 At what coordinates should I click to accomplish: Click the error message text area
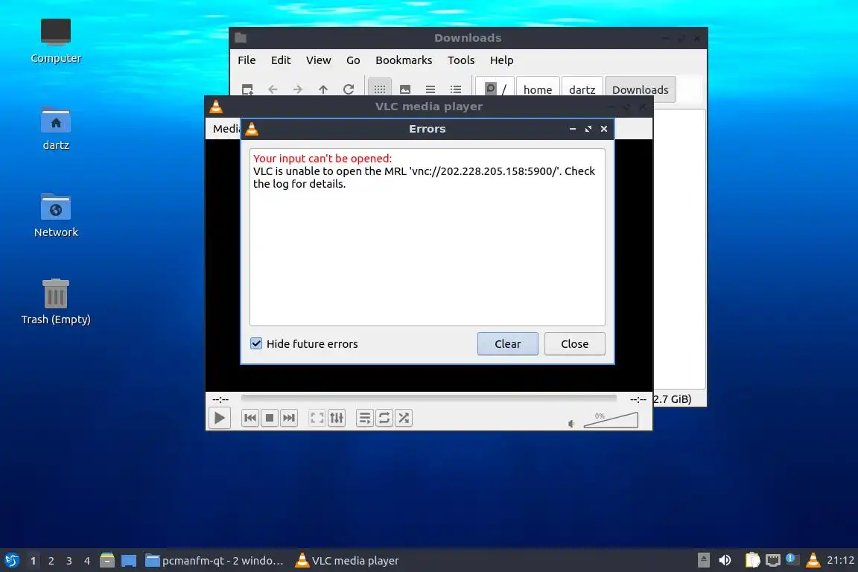(428, 237)
